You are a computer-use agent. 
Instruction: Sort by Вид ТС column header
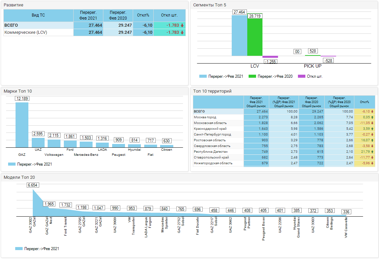[x=38, y=16]
